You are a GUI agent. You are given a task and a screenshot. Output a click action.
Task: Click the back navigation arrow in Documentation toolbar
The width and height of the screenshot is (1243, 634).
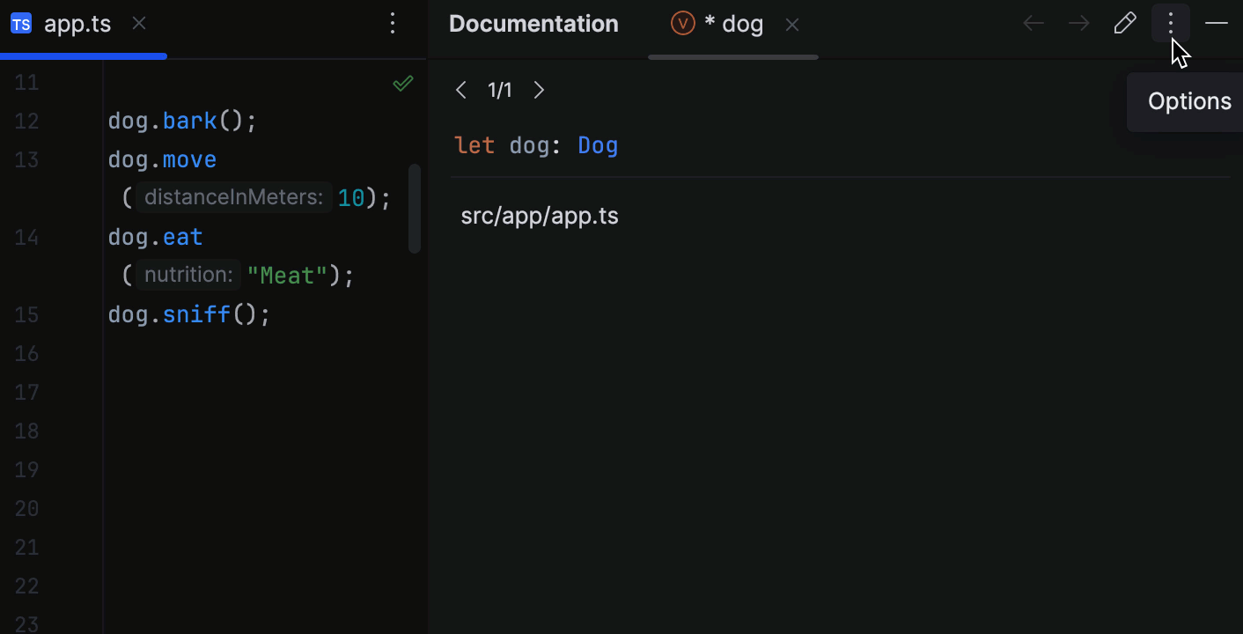[x=1033, y=23]
